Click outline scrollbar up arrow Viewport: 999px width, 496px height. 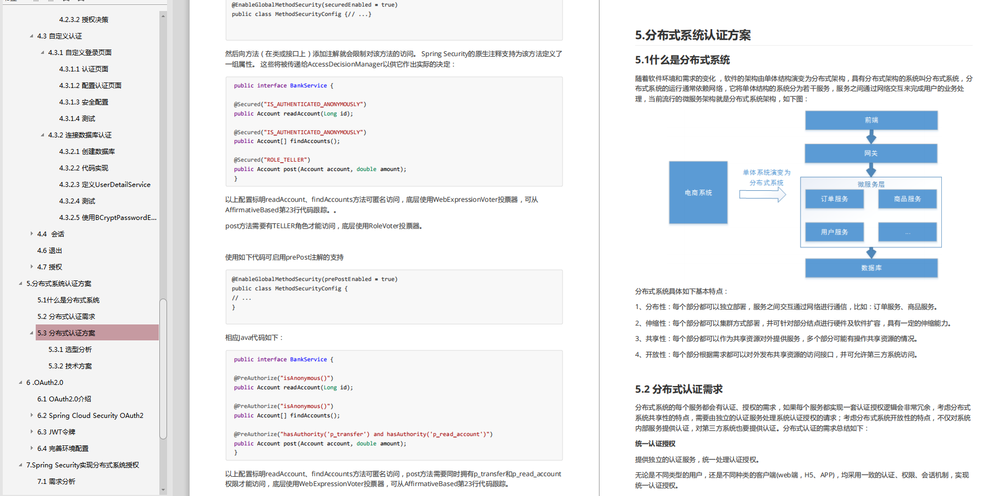tap(163, 16)
